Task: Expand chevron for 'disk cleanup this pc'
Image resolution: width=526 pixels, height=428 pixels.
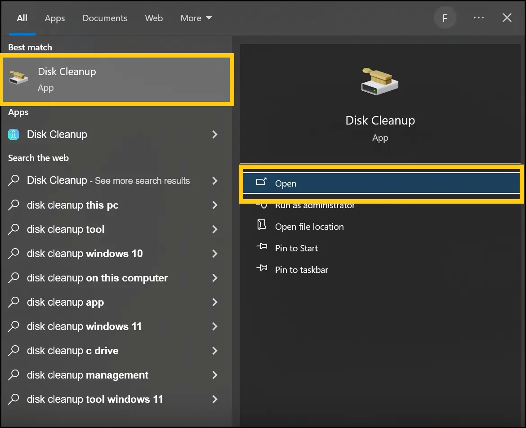Action: coord(215,205)
